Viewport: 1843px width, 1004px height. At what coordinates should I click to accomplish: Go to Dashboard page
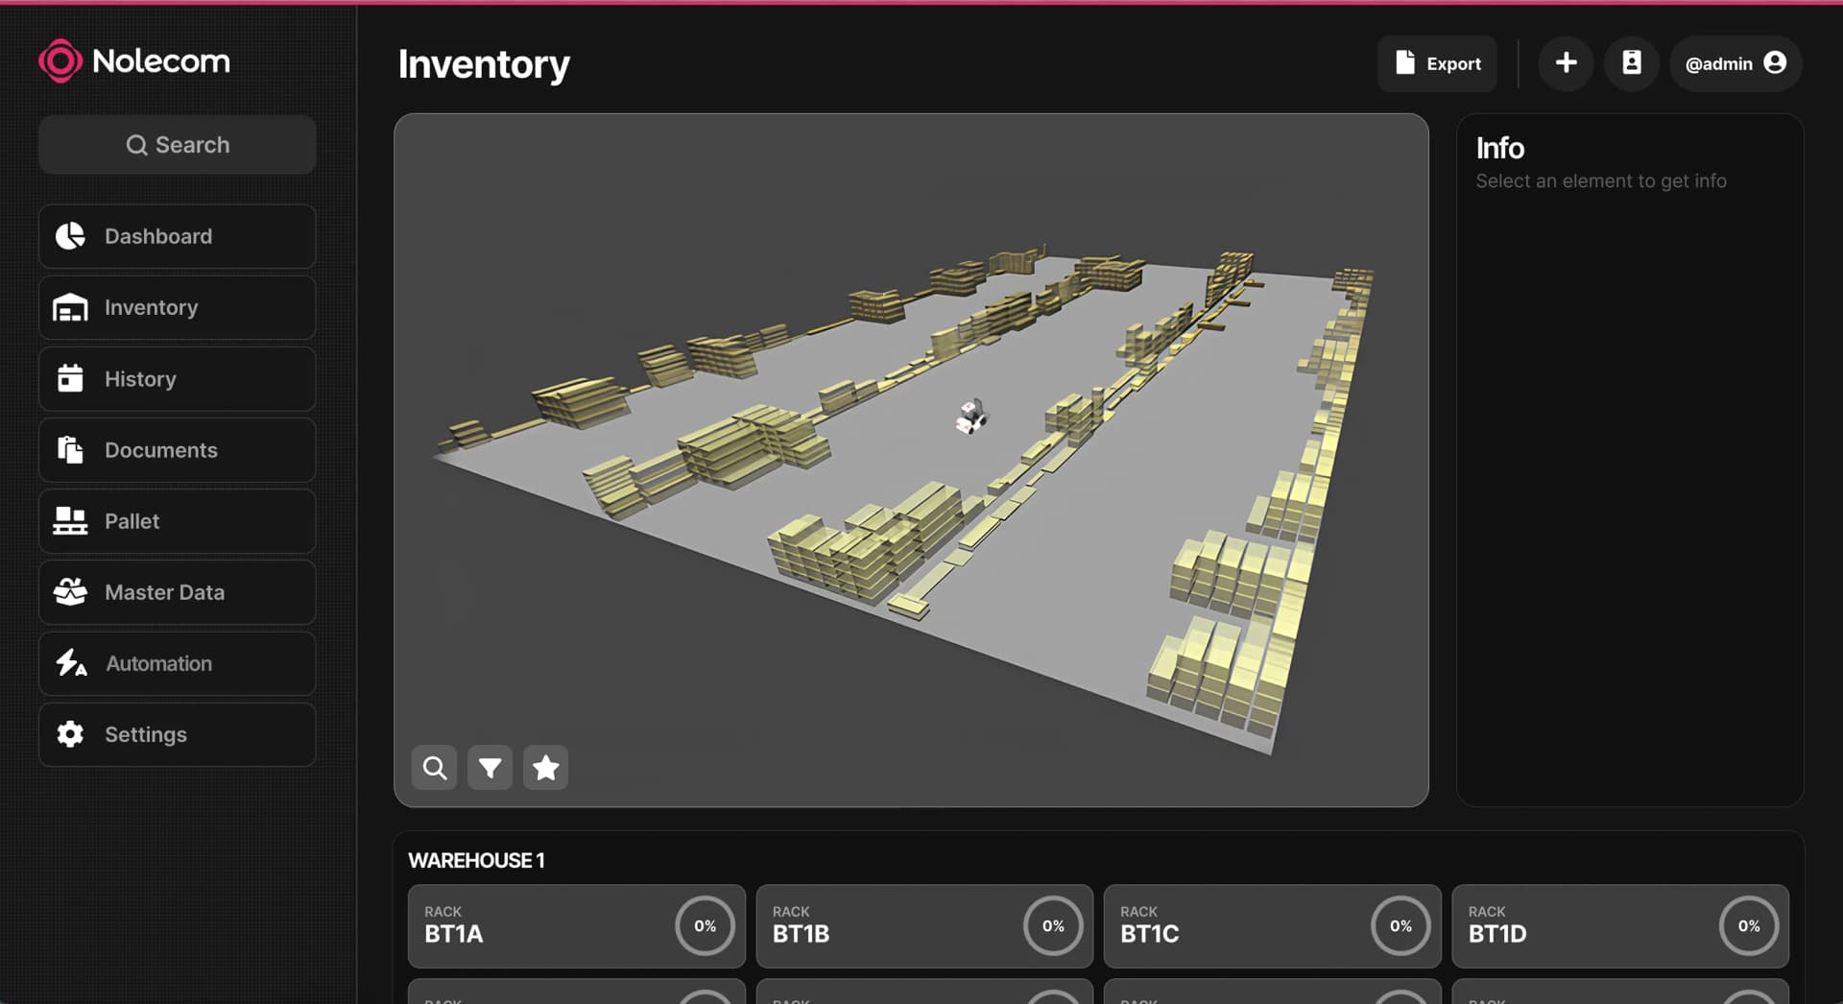(x=178, y=236)
